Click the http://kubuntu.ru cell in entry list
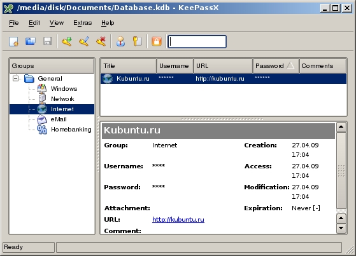The height and width of the screenshot is (256, 356). [220, 79]
